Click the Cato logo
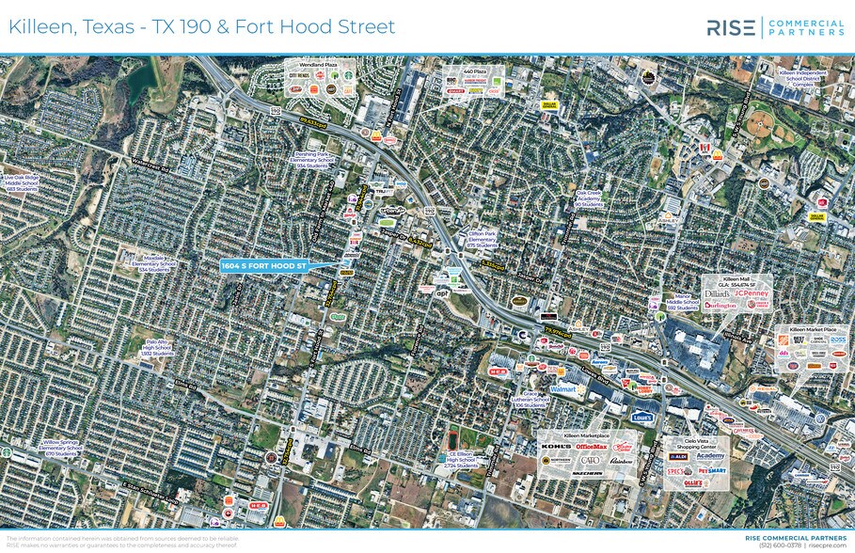 point(590,460)
